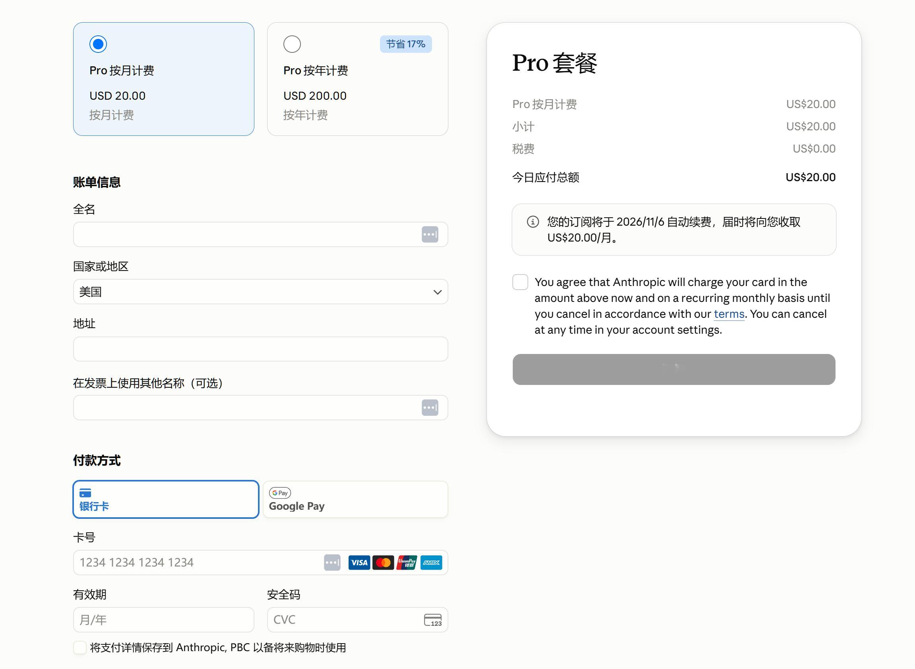915x669 pixels.
Task: Focus the 卡号 card number field
Action: pyautogui.click(x=261, y=563)
